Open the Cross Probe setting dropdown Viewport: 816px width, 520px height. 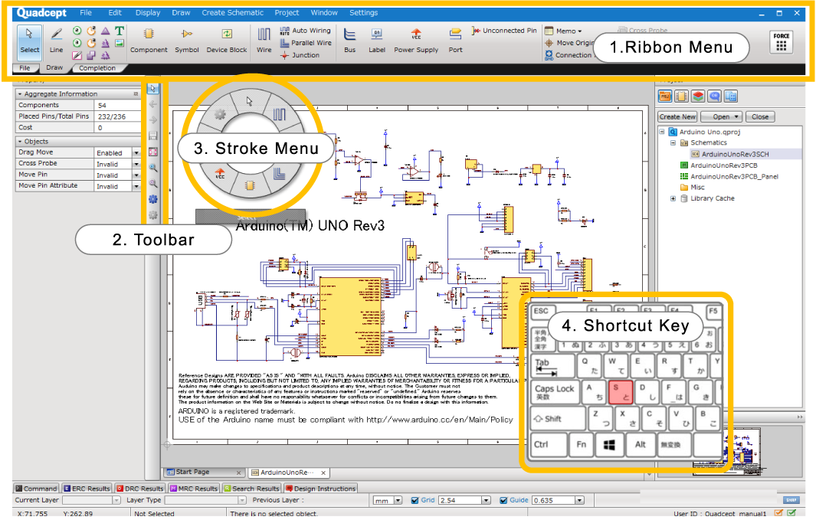pos(136,164)
